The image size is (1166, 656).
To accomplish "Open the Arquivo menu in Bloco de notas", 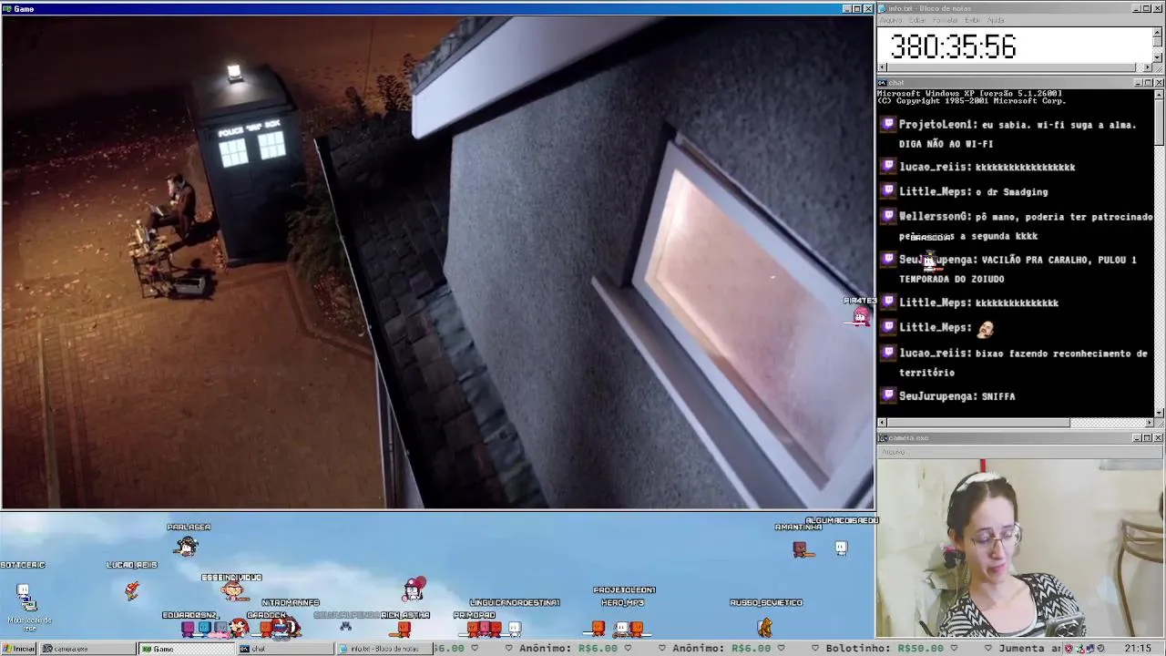I will [x=890, y=20].
